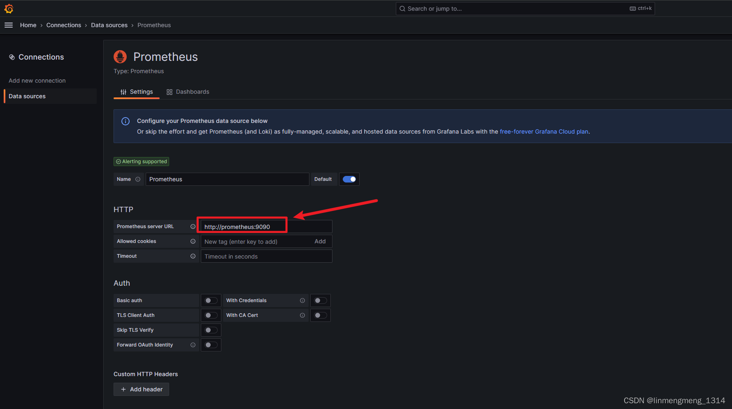Click the Name input field
Image resolution: width=732 pixels, height=409 pixels.
[227, 179]
